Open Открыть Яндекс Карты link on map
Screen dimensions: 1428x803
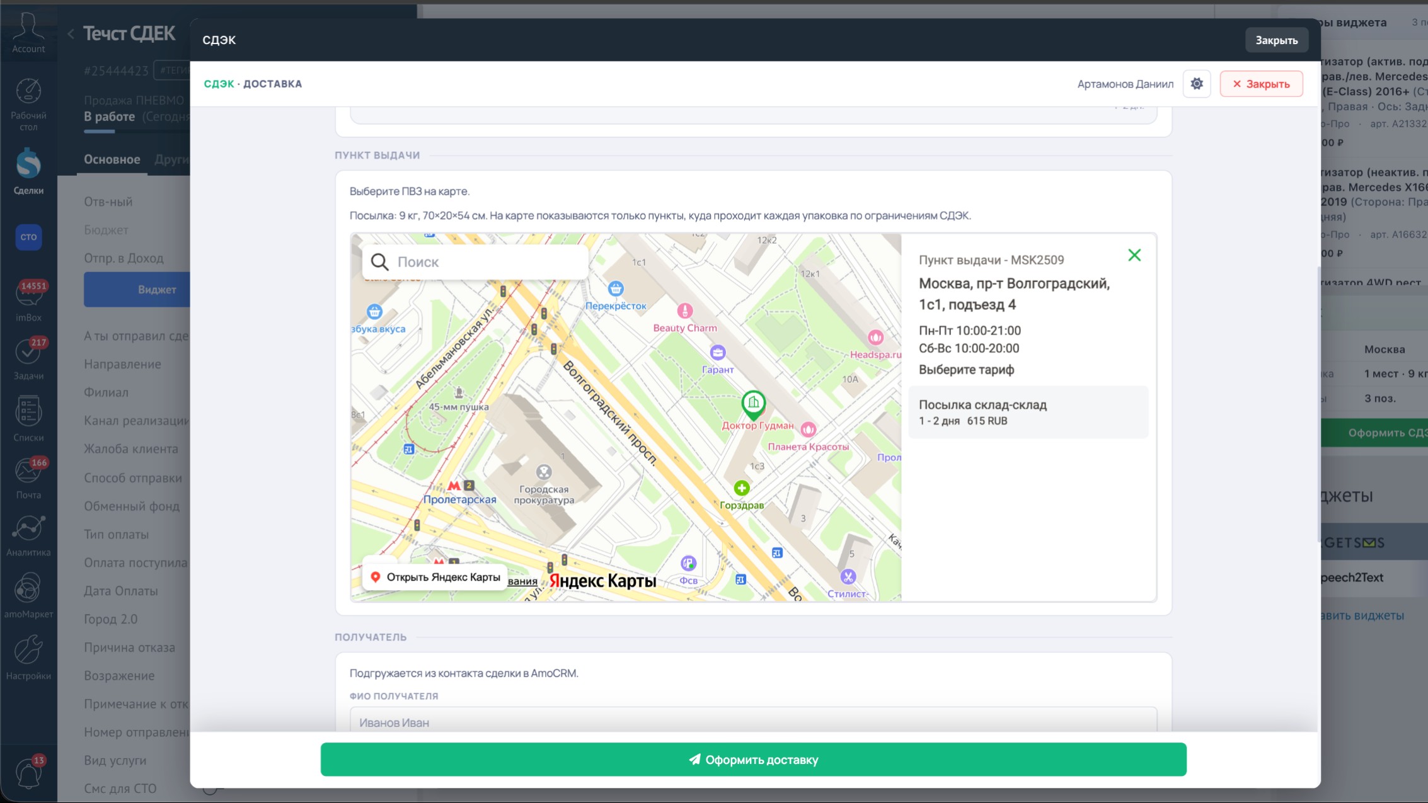point(435,577)
